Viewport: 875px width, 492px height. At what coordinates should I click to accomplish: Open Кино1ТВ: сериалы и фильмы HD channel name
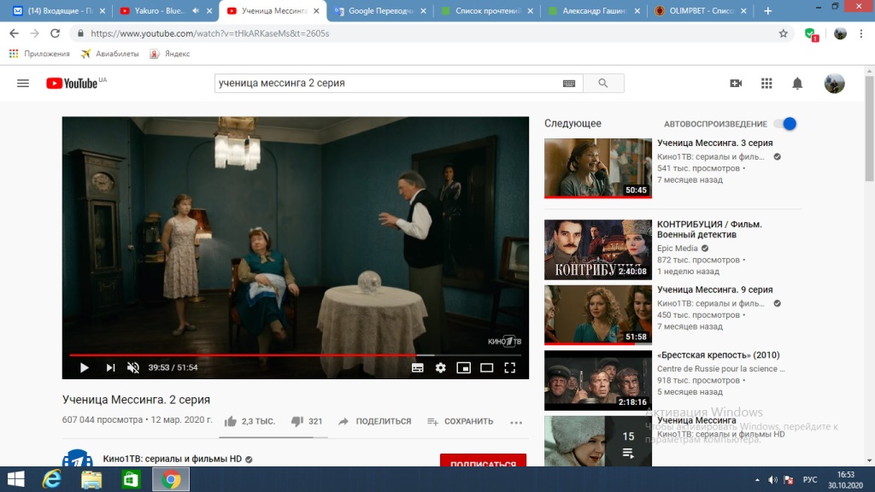coord(173,459)
